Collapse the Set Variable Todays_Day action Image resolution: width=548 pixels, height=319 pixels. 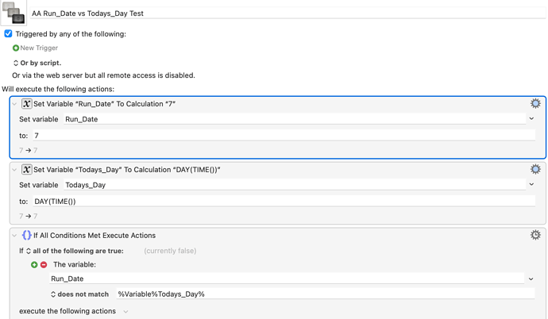click(x=14, y=170)
